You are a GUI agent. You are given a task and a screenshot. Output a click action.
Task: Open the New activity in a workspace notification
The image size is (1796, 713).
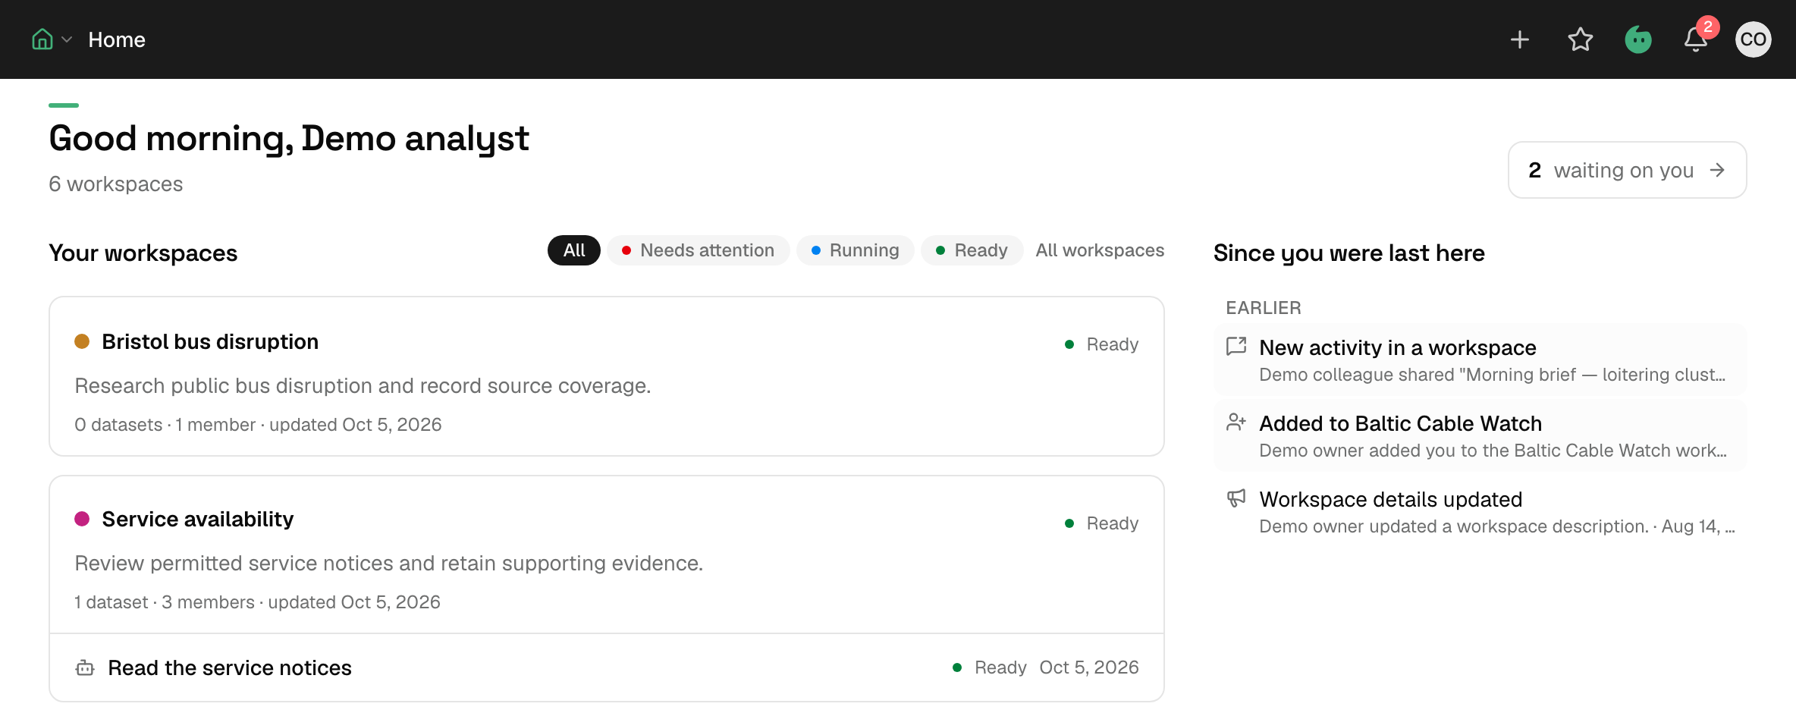1480,360
